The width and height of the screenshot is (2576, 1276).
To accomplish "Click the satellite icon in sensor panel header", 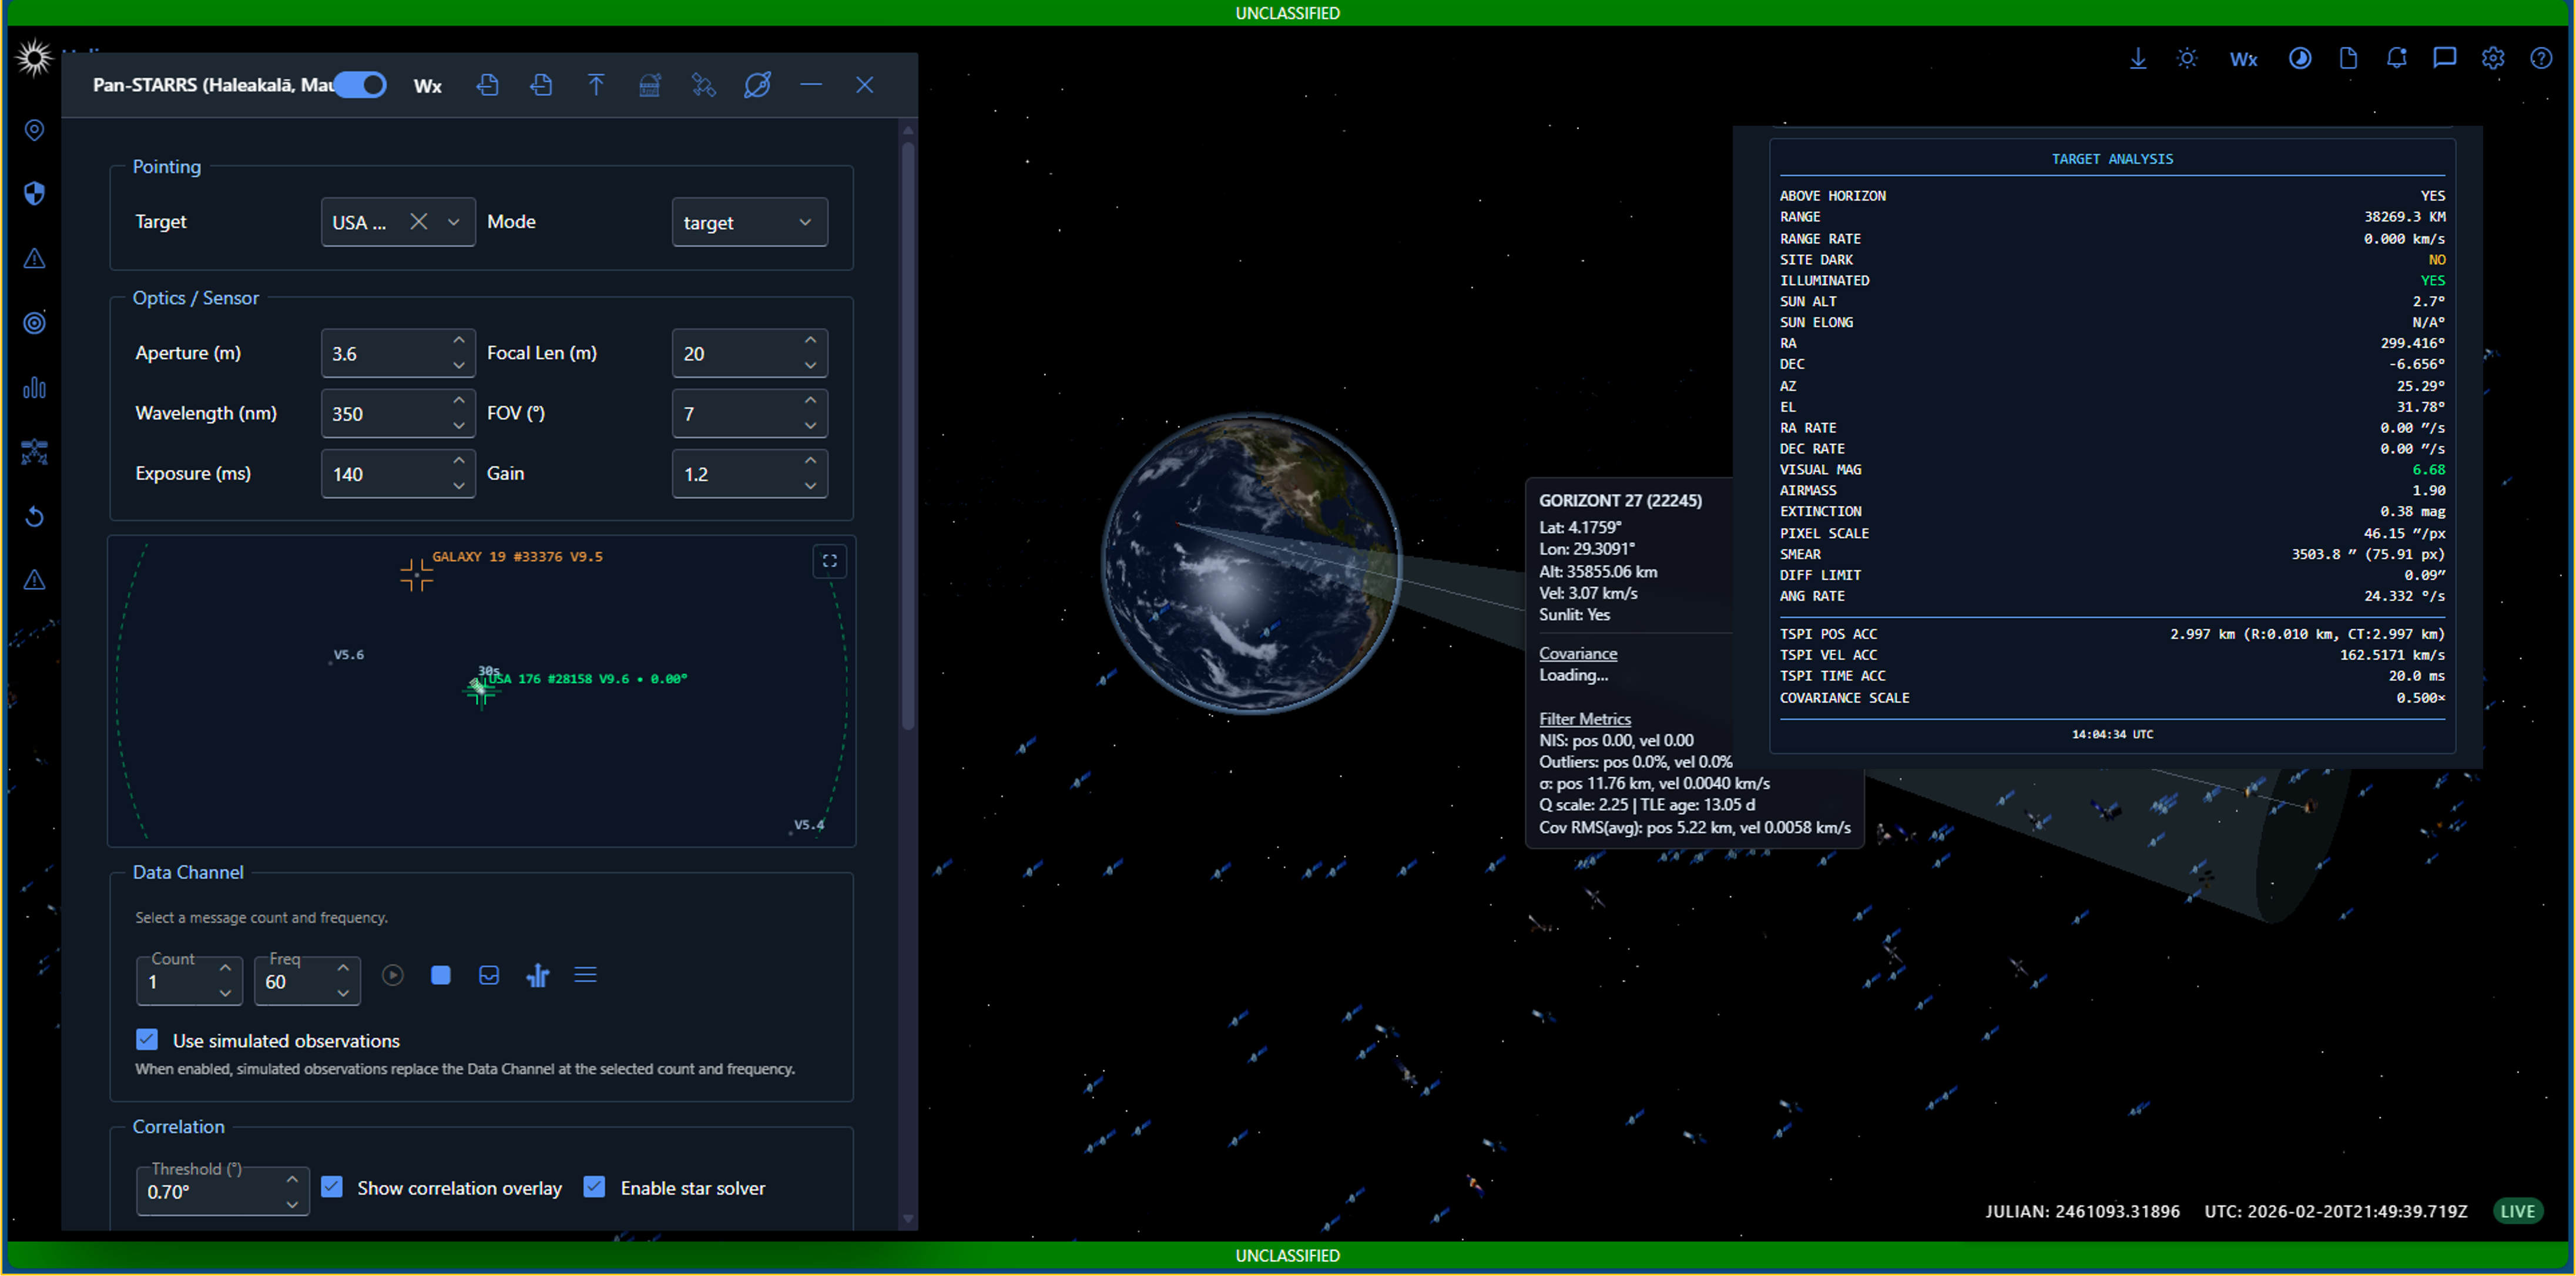I will [703, 85].
